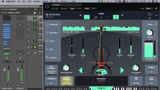Adjust the Main Volume fader
The width and height of the screenshot is (160, 90).
[149, 44]
